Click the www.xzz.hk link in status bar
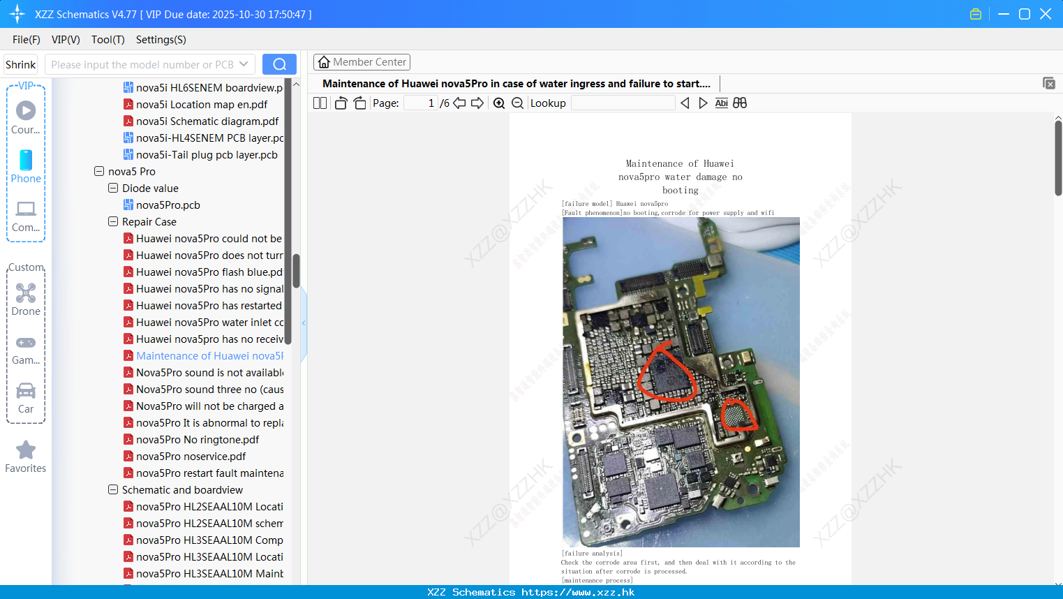Viewport: 1063px width, 599px height. point(578,592)
